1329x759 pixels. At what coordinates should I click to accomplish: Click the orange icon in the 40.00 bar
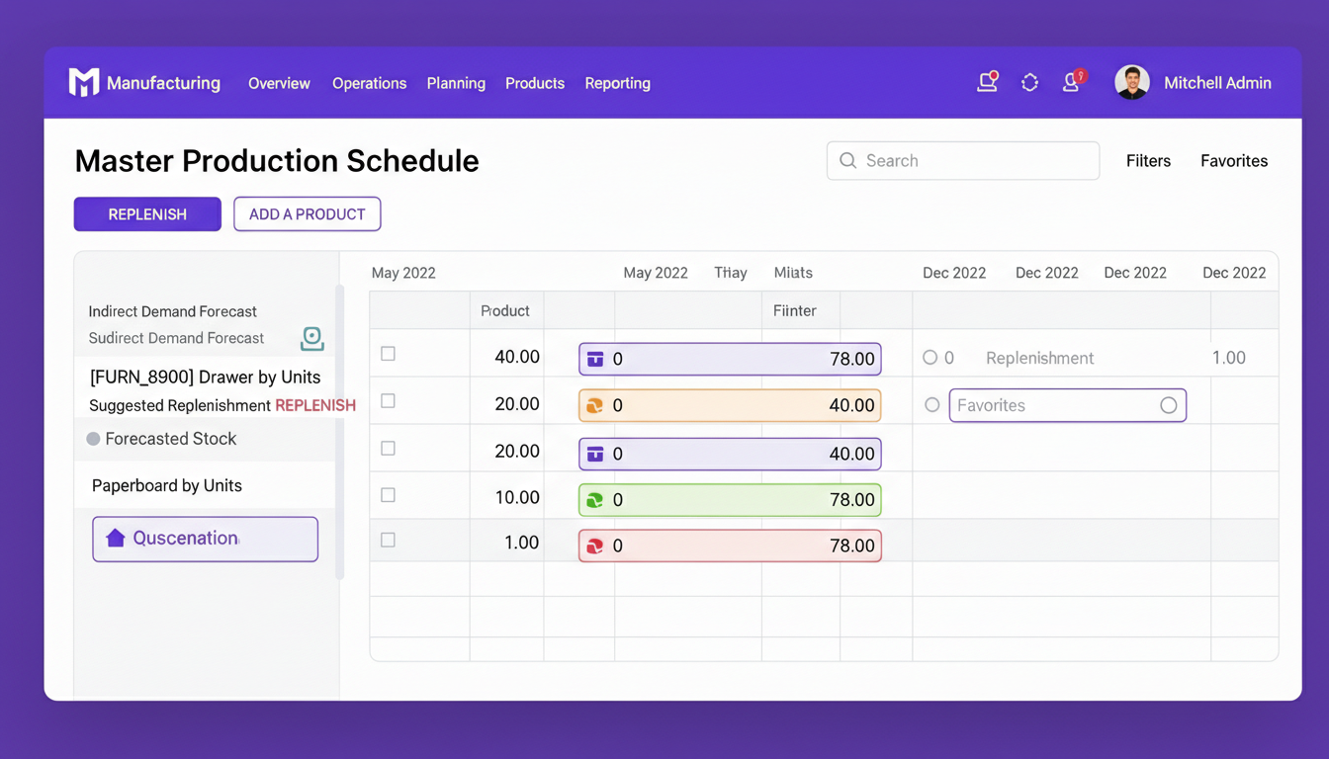tap(595, 405)
